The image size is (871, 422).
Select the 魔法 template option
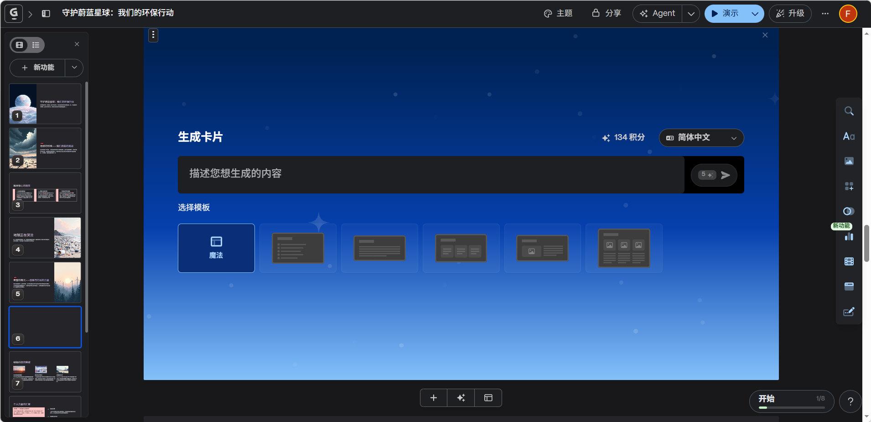(216, 248)
